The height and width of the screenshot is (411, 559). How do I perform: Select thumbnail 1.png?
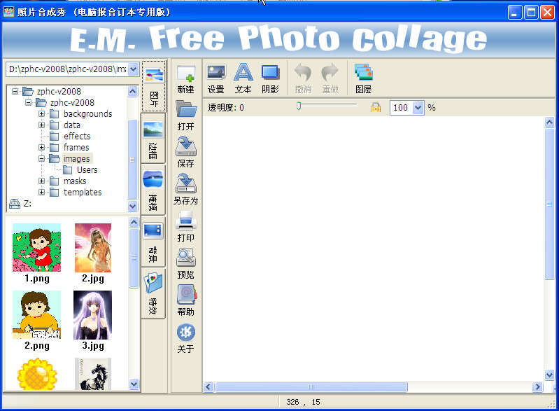pos(36,248)
